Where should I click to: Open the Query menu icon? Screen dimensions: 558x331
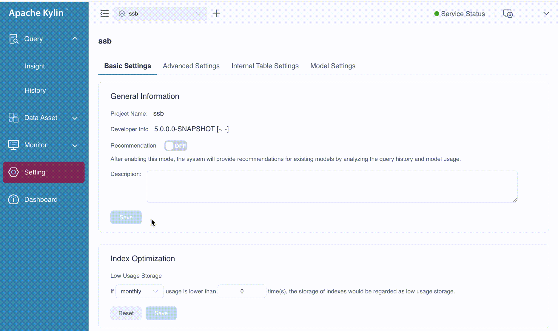point(14,39)
